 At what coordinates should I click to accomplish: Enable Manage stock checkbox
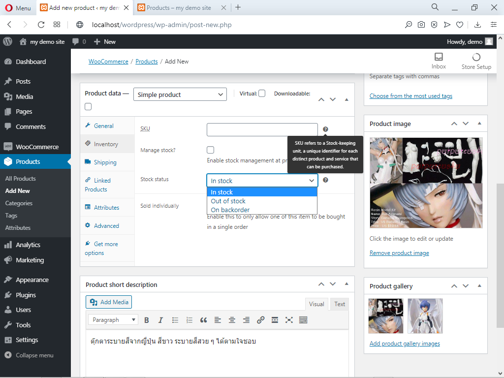[x=210, y=150]
